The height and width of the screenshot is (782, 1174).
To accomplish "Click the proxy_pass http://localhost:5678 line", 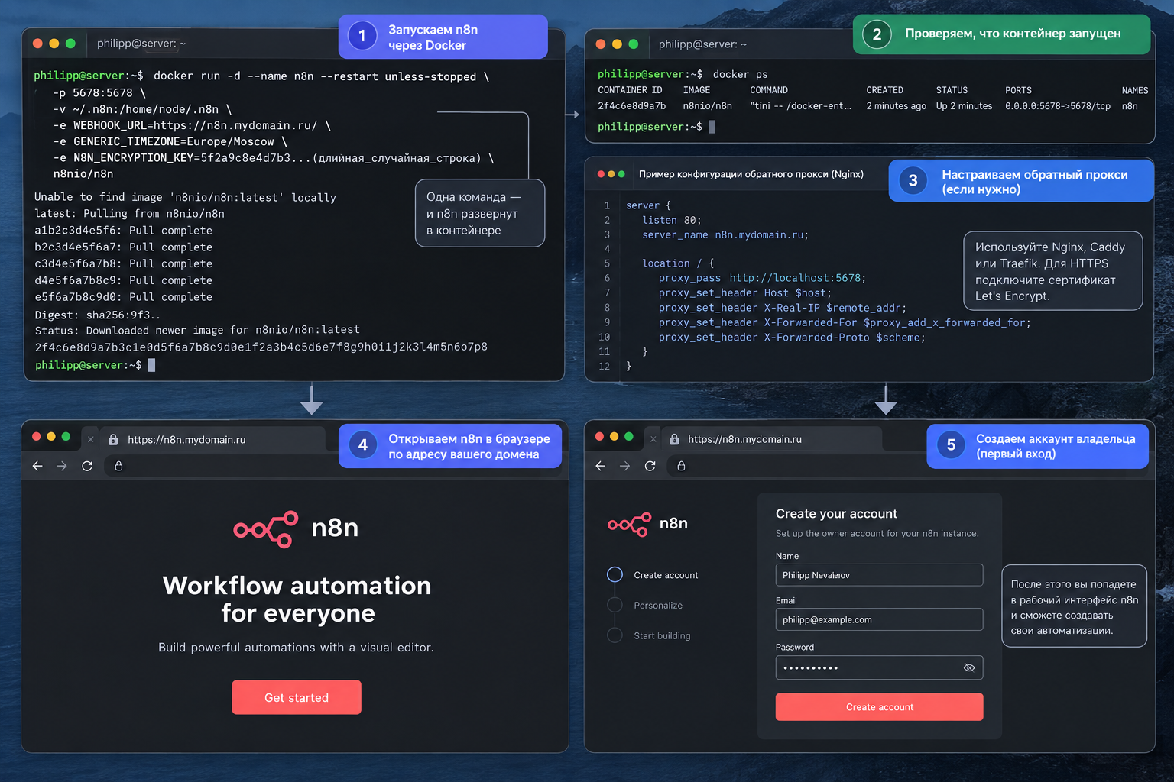I will (762, 278).
